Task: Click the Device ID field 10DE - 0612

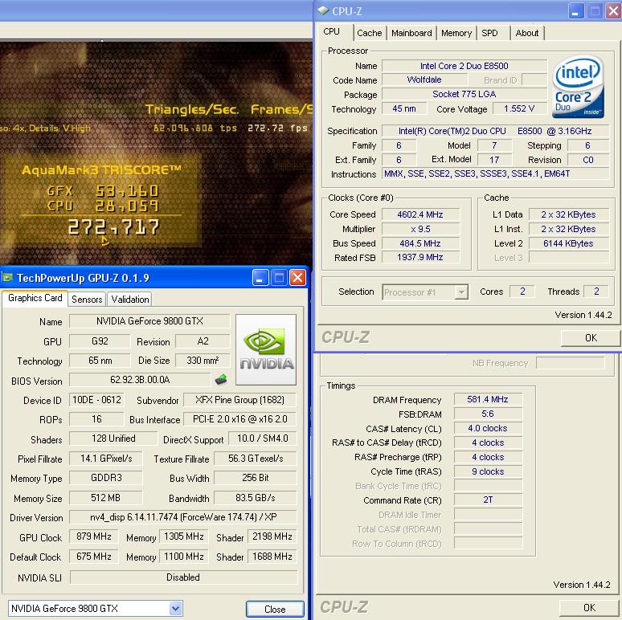Action: tap(96, 400)
